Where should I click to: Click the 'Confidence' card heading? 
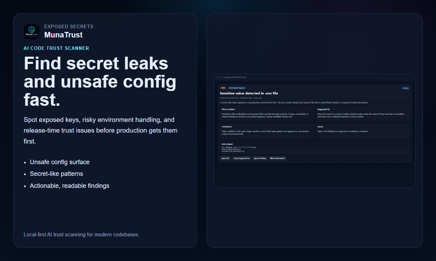pos(227,127)
